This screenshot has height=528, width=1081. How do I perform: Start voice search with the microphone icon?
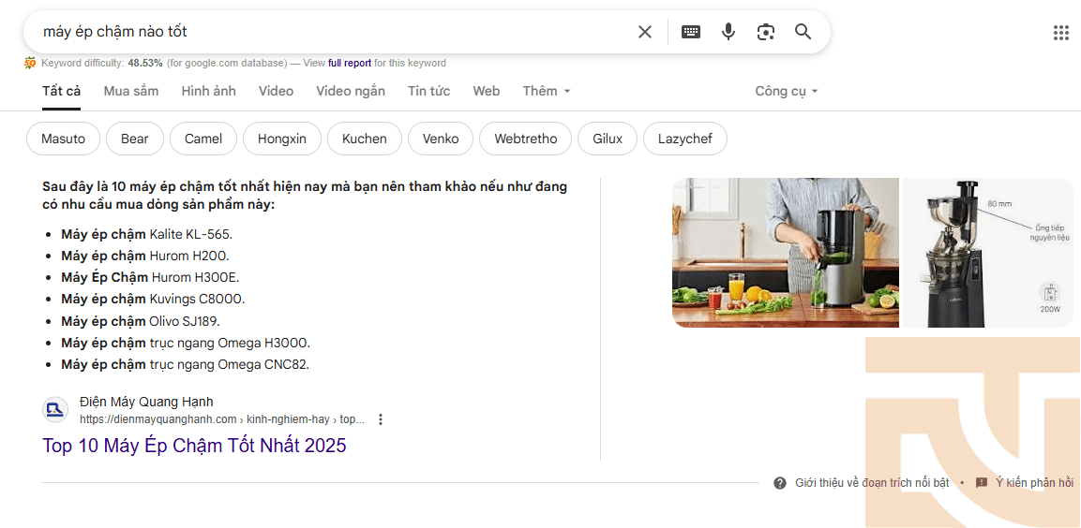728,32
